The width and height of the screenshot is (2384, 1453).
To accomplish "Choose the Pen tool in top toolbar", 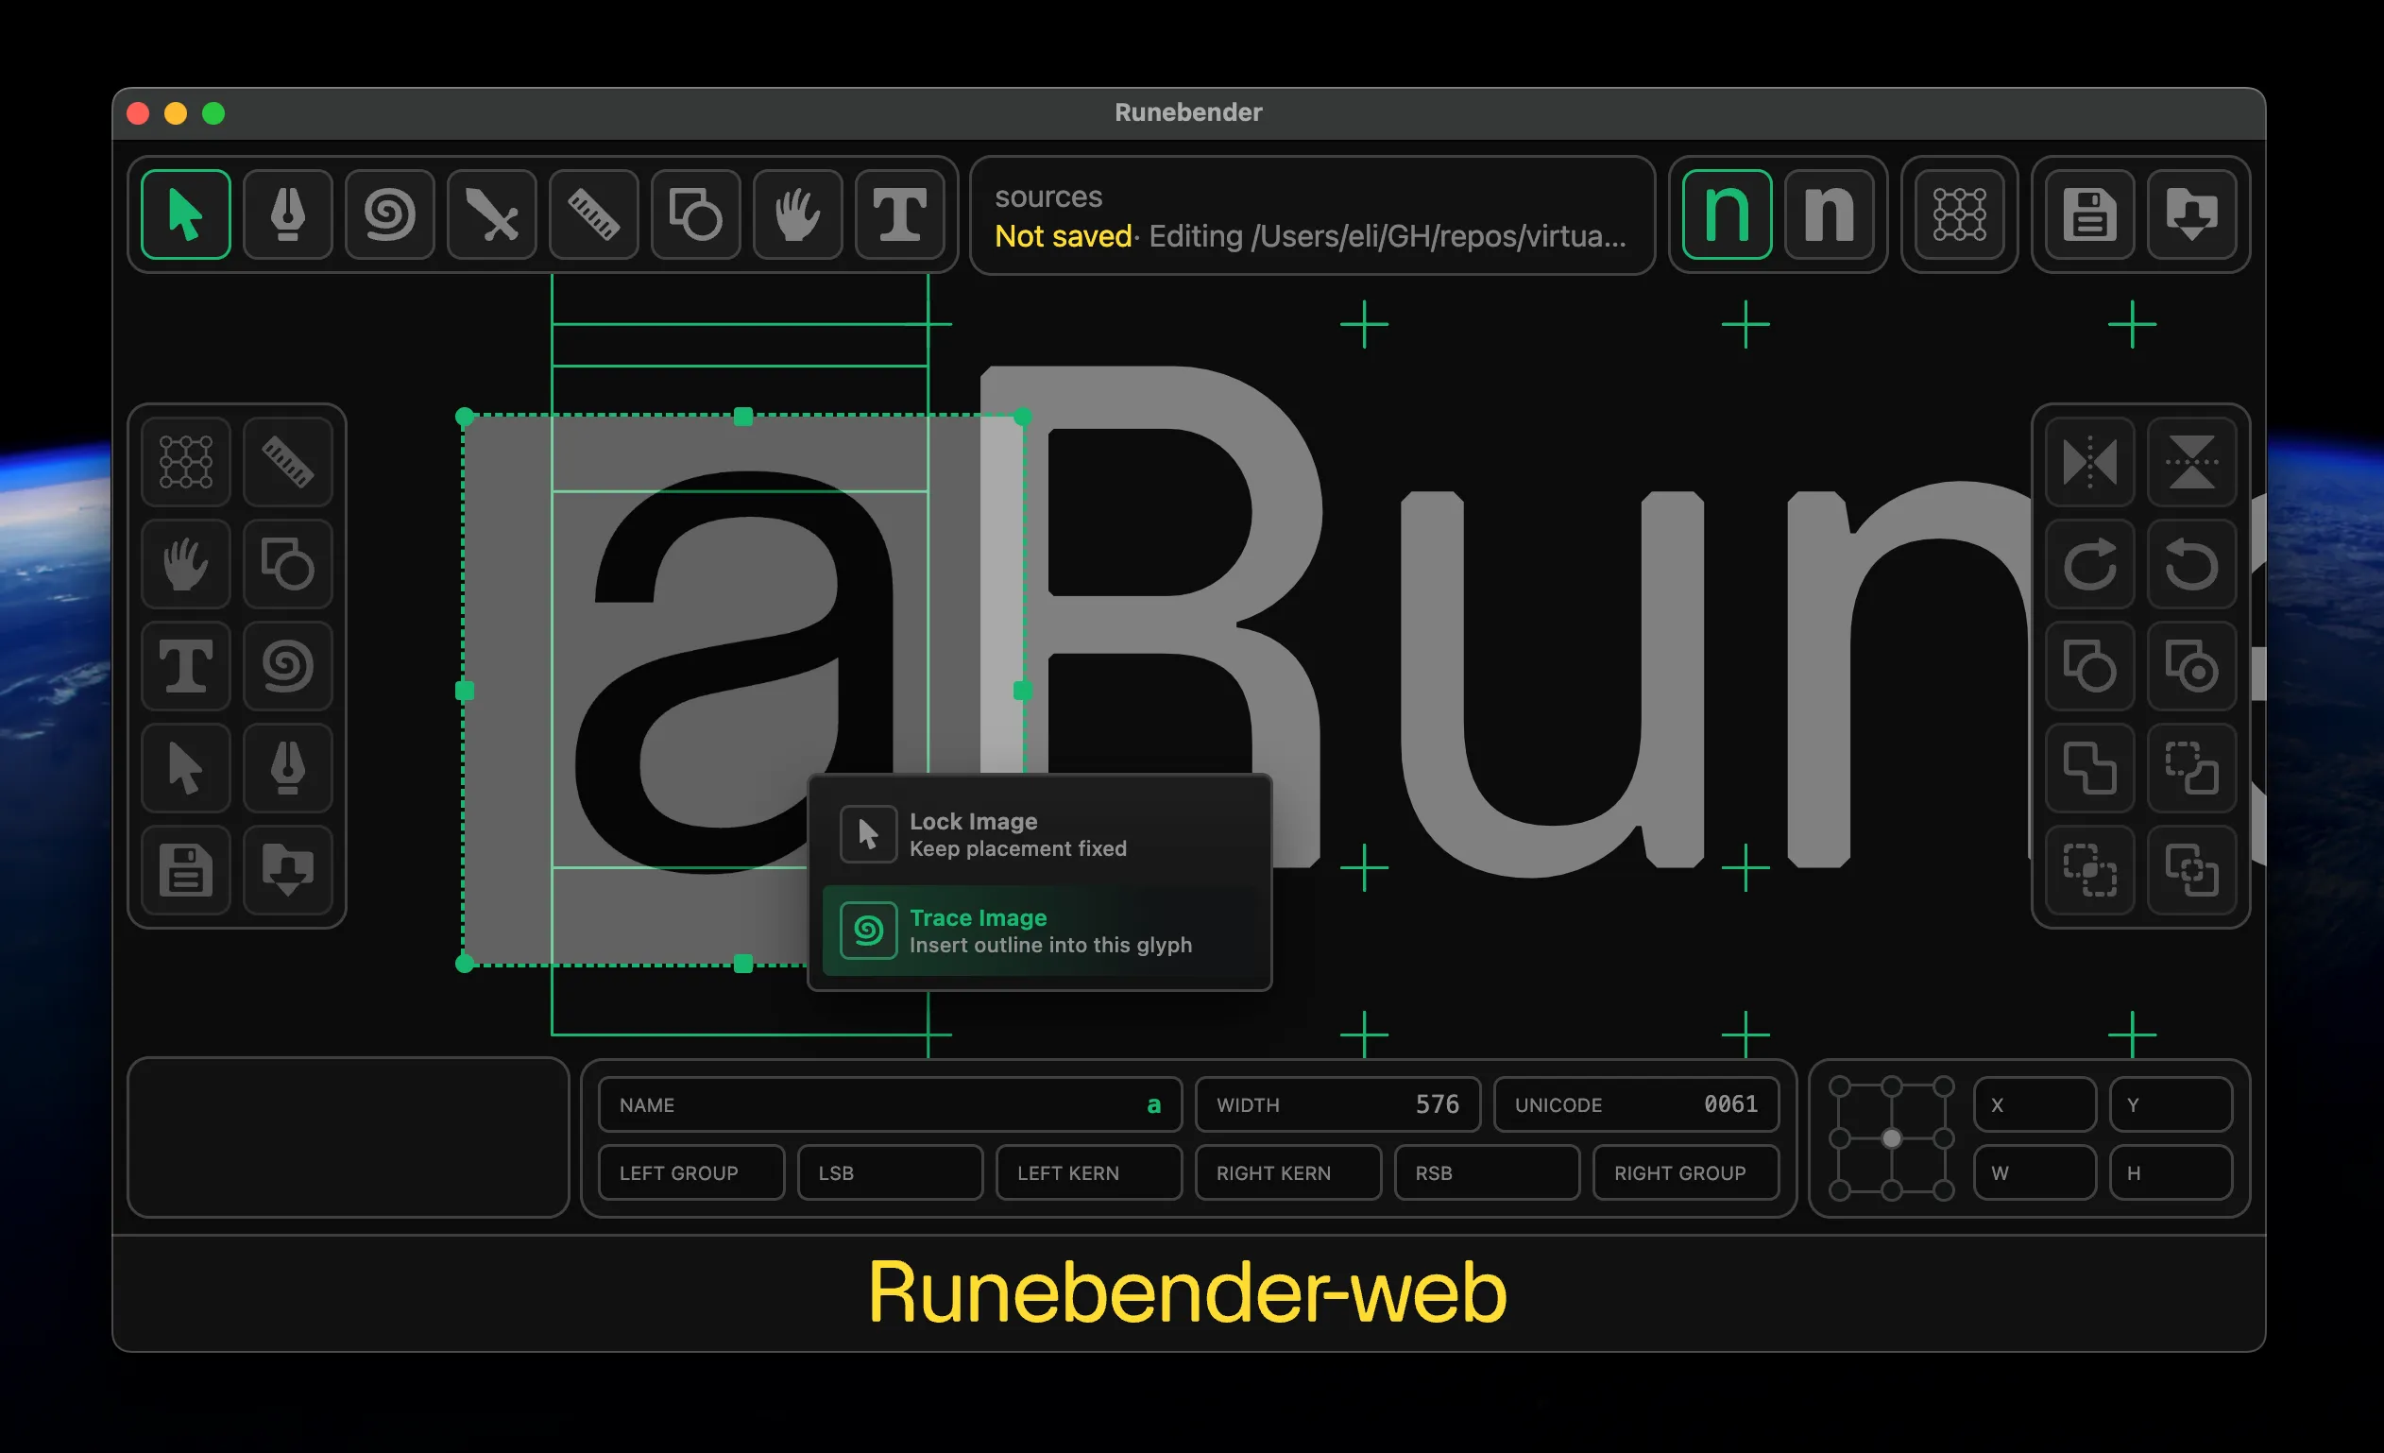I will pos(287,214).
